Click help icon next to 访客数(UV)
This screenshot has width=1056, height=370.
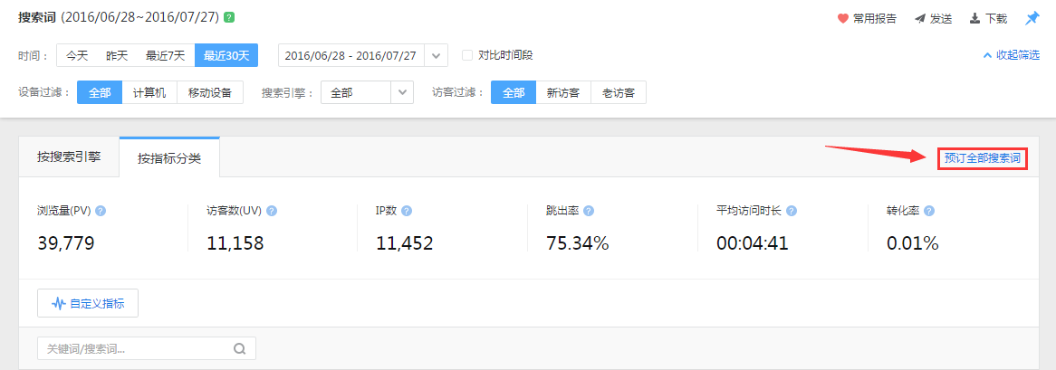click(x=272, y=211)
